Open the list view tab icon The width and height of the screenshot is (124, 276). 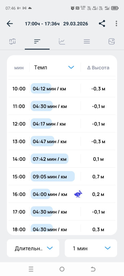click(87, 42)
